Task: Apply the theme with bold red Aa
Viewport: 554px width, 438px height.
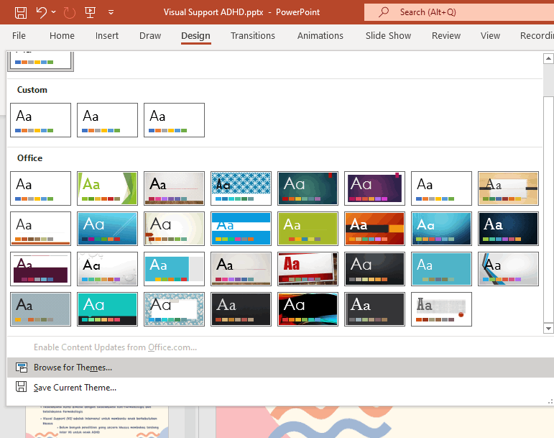Action: point(308,269)
